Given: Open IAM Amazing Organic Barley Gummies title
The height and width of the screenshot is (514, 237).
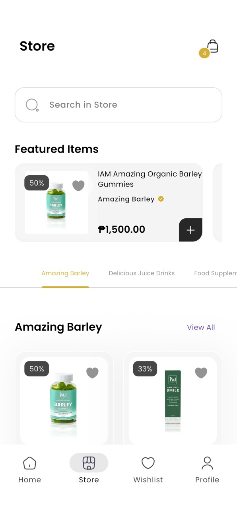Looking at the screenshot, I should [150, 179].
